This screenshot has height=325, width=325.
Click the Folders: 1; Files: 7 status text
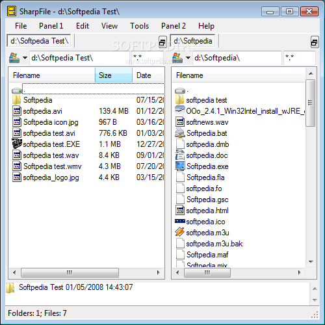click(37, 313)
